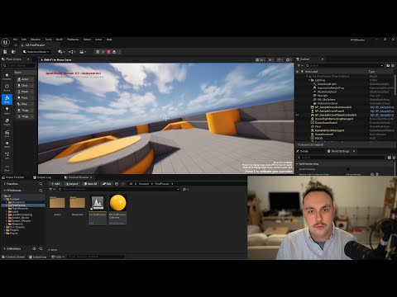Click Outliner add folder icon

pos(388,65)
